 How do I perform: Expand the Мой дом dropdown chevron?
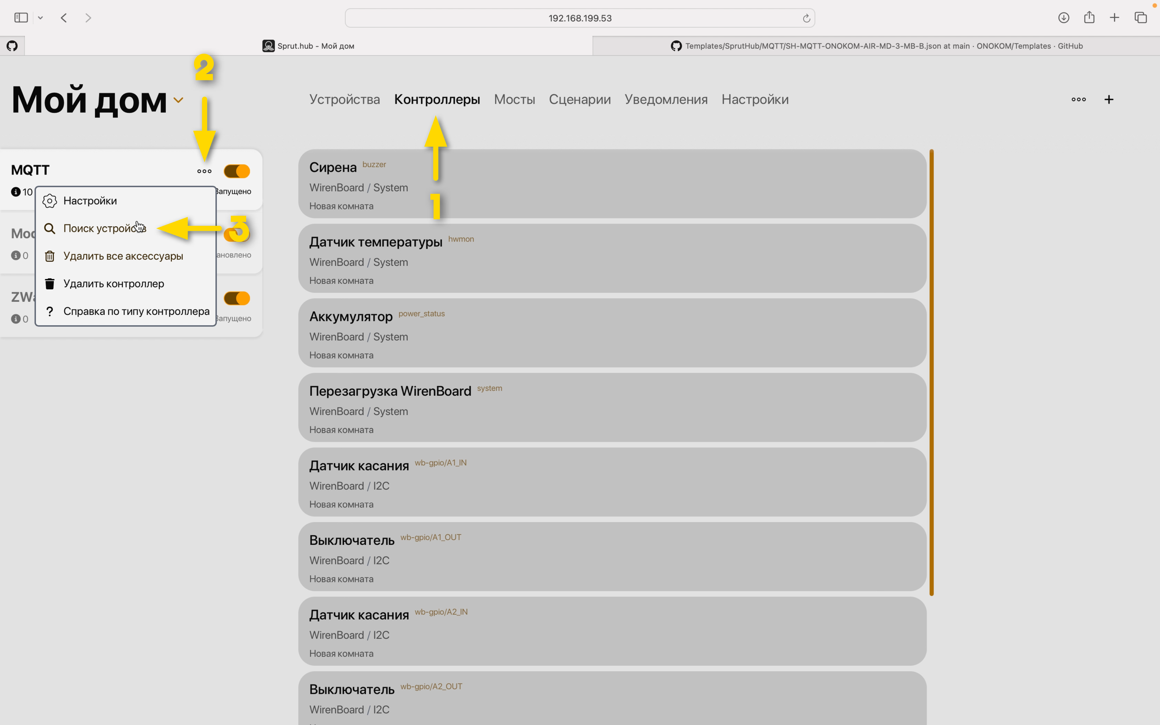(x=178, y=100)
